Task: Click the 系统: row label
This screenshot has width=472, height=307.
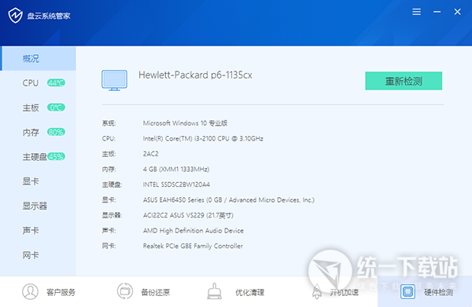Action: tap(109, 123)
